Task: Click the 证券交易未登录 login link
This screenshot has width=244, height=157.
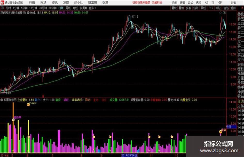Action: coord(141,3)
